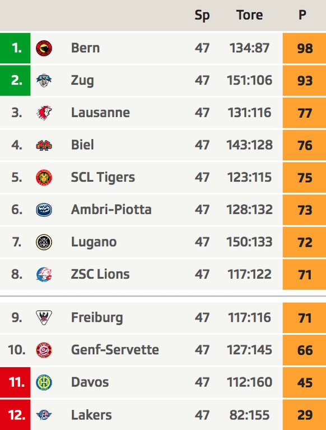Click the Davos team logo
The image size is (326, 430).
coord(44,382)
